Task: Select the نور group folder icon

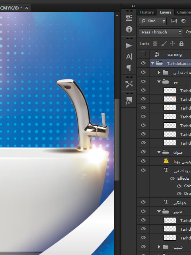Action: tap(166, 81)
